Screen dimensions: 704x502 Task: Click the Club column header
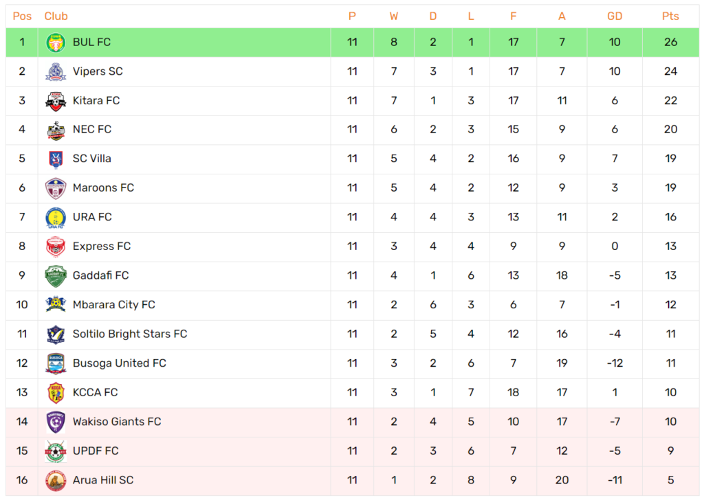point(56,16)
